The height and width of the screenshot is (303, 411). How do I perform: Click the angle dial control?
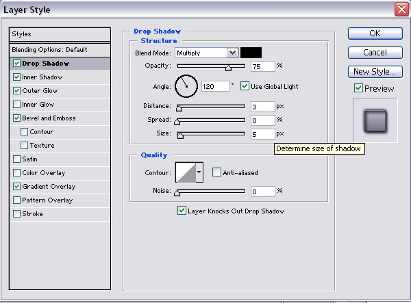pyautogui.click(x=186, y=86)
